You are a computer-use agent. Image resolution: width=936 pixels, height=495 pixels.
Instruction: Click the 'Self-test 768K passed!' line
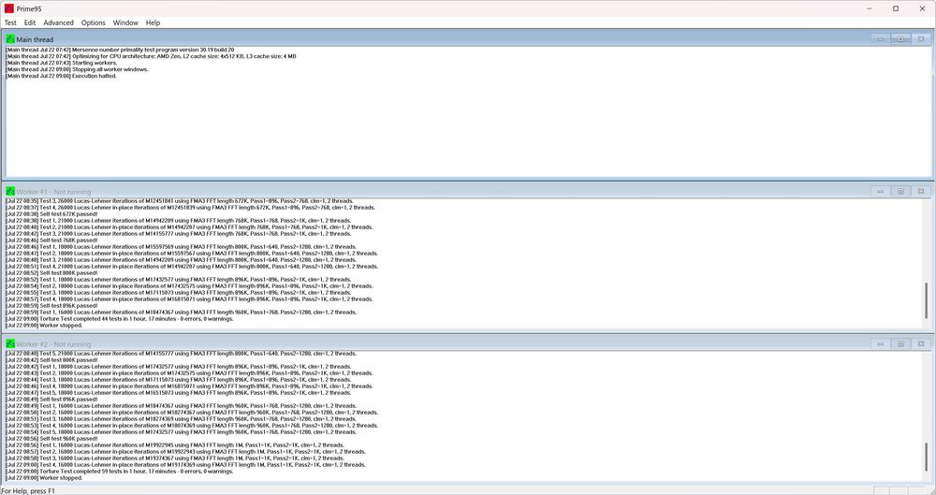pyautogui.click(x=51, y=240)
